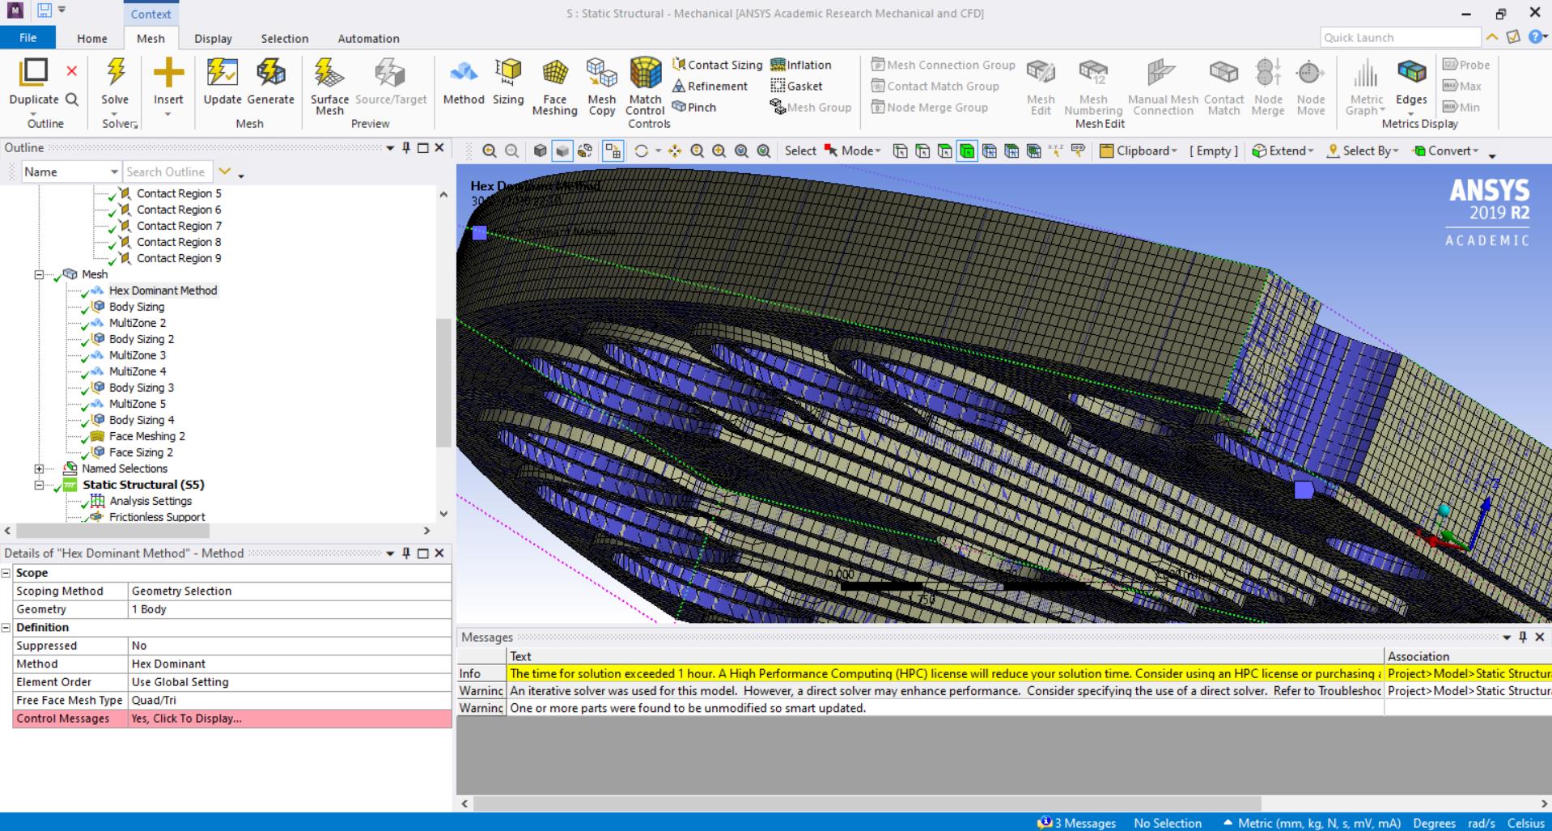This screenshot has height=831, width=1552.
Task: Click Mesh Connection Group button
Action: tap(943, 65)
